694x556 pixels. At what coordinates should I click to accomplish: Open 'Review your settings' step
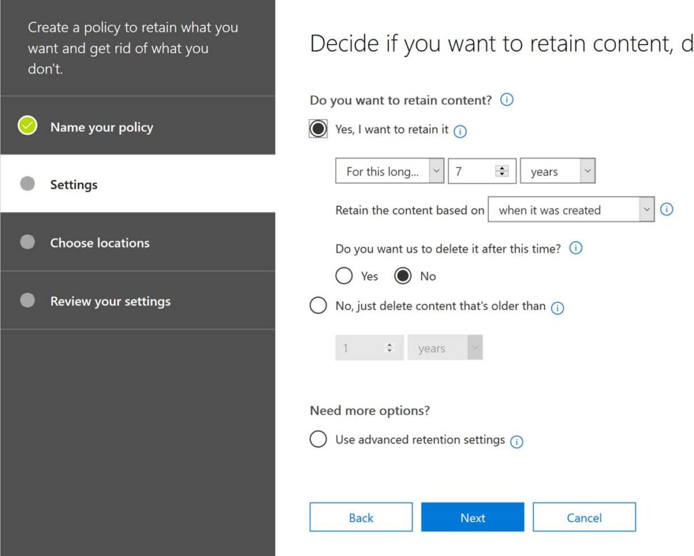(138, 300)
